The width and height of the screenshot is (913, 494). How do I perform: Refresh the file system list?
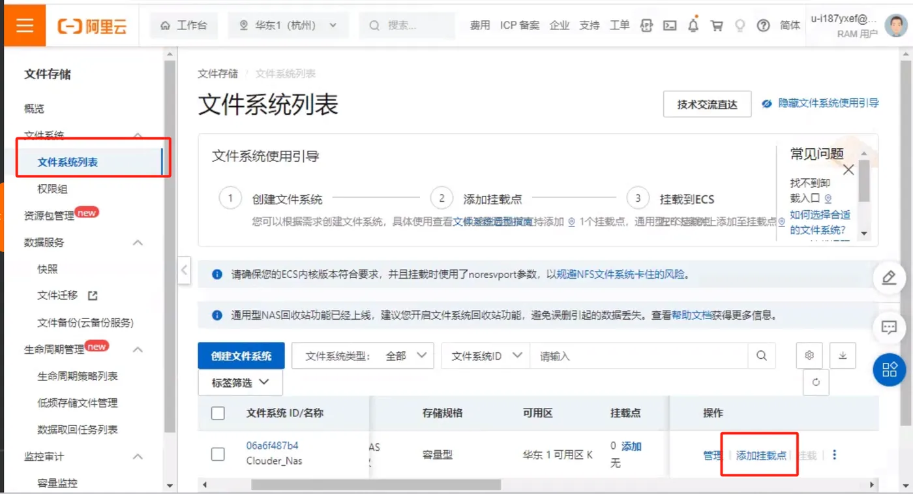[x=816, y=382]
